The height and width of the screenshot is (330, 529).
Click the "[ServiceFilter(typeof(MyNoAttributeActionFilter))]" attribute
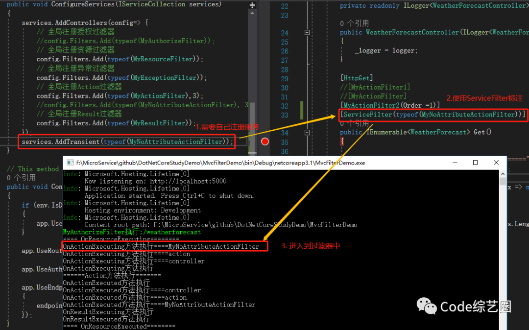click(433, 114)
